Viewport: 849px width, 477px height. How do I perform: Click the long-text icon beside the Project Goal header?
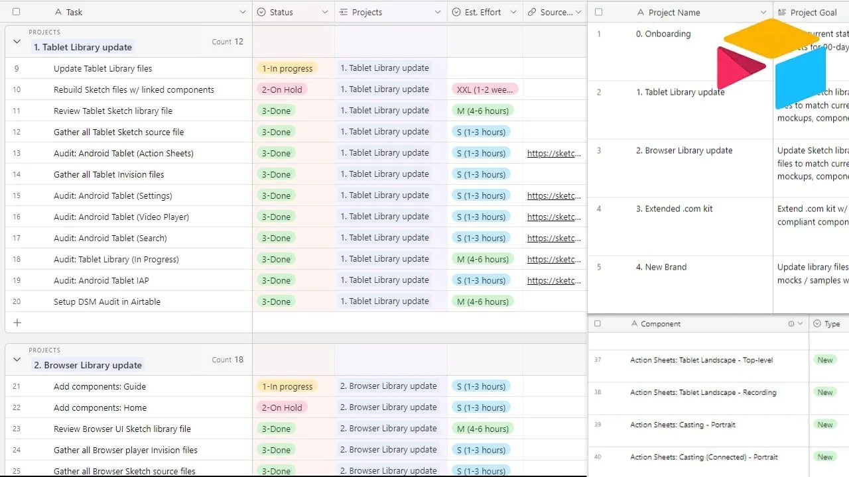click(x=782, y=13)
